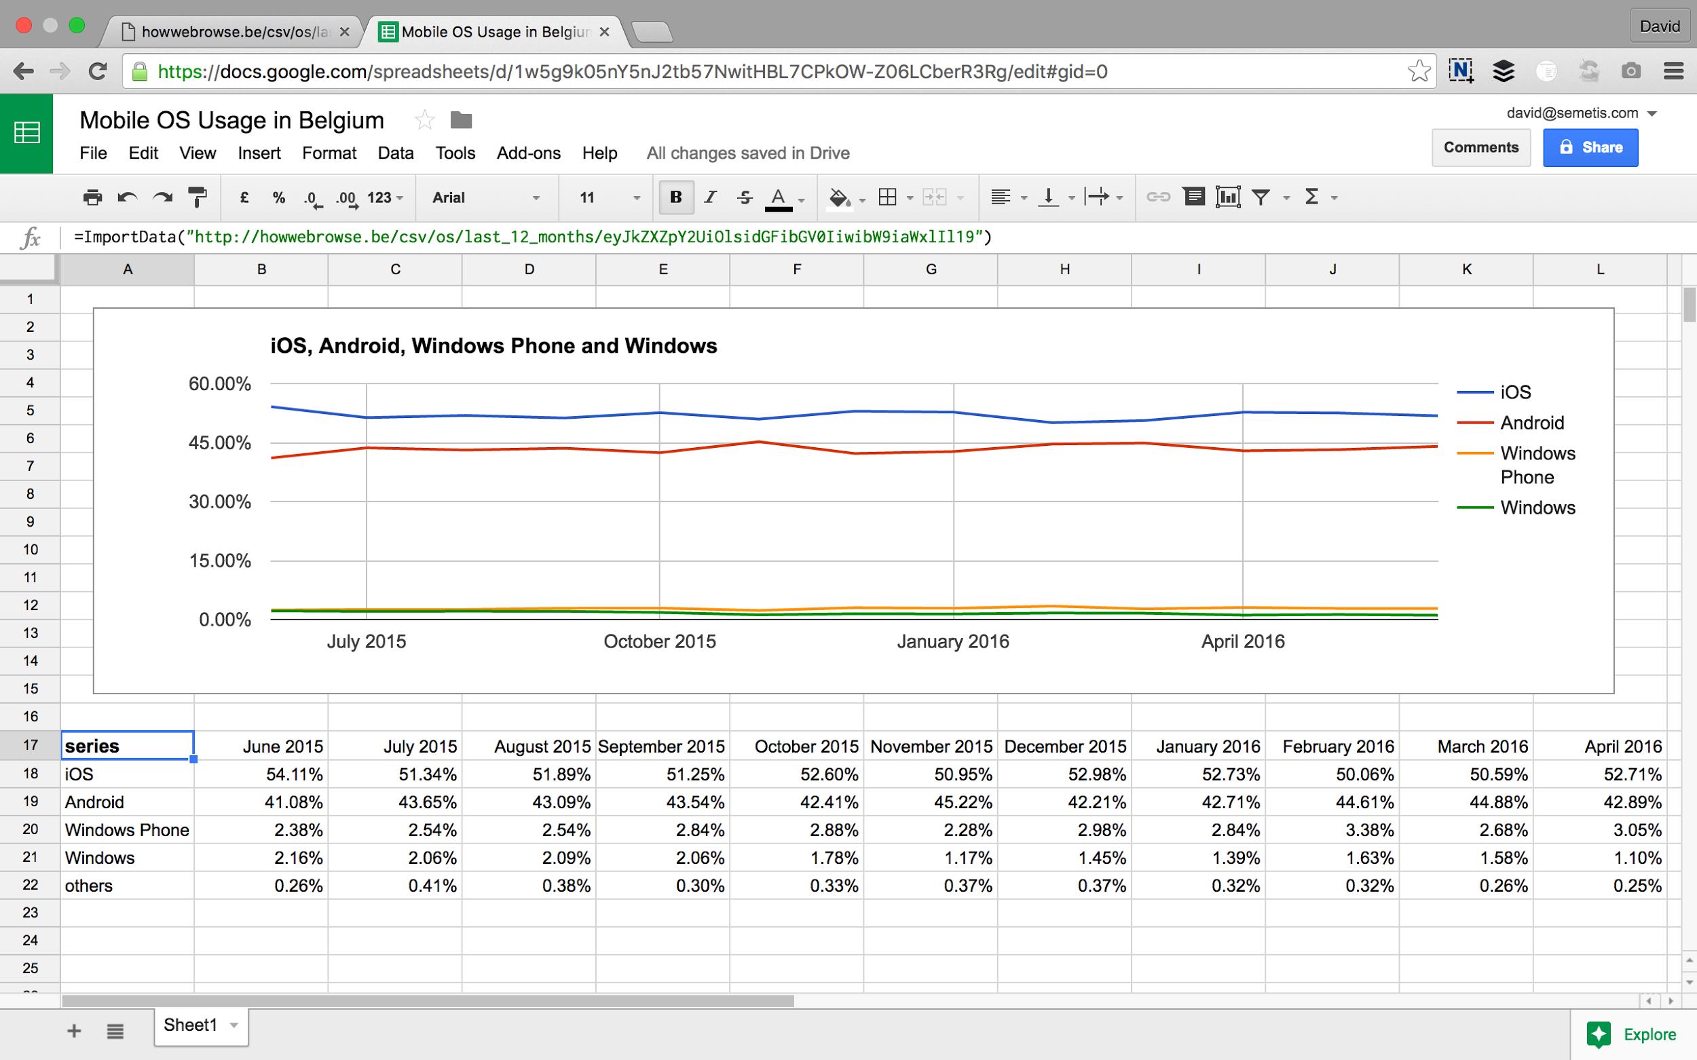Image resolution: width=1697 pixels, height=1060 pixels.
Task: Open the font size 11 dropdown
Action: point(609,197)
